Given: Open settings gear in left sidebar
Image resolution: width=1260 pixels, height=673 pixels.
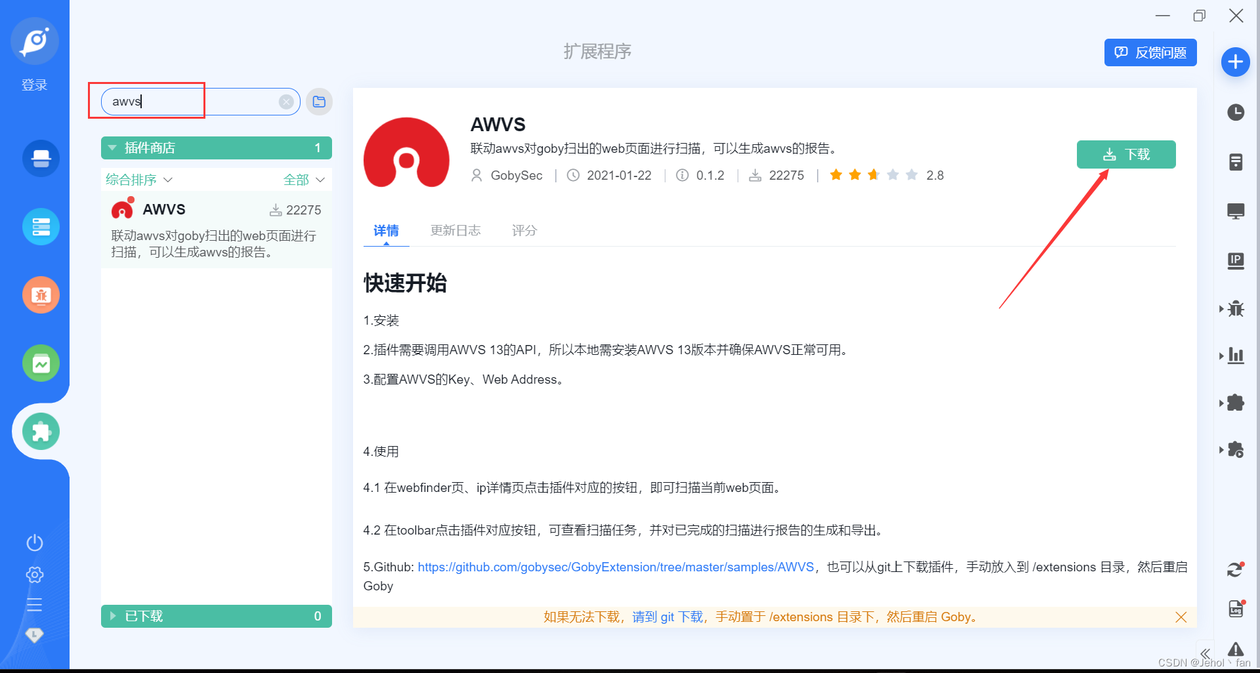Looking at the screenshot, I should point(35,575).
